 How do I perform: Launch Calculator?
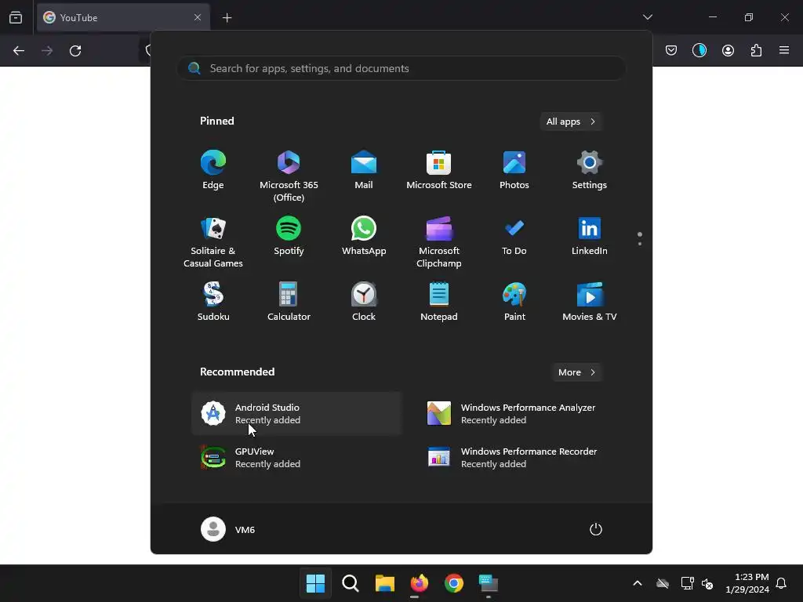pyautogui.click(x=289, y=302)
